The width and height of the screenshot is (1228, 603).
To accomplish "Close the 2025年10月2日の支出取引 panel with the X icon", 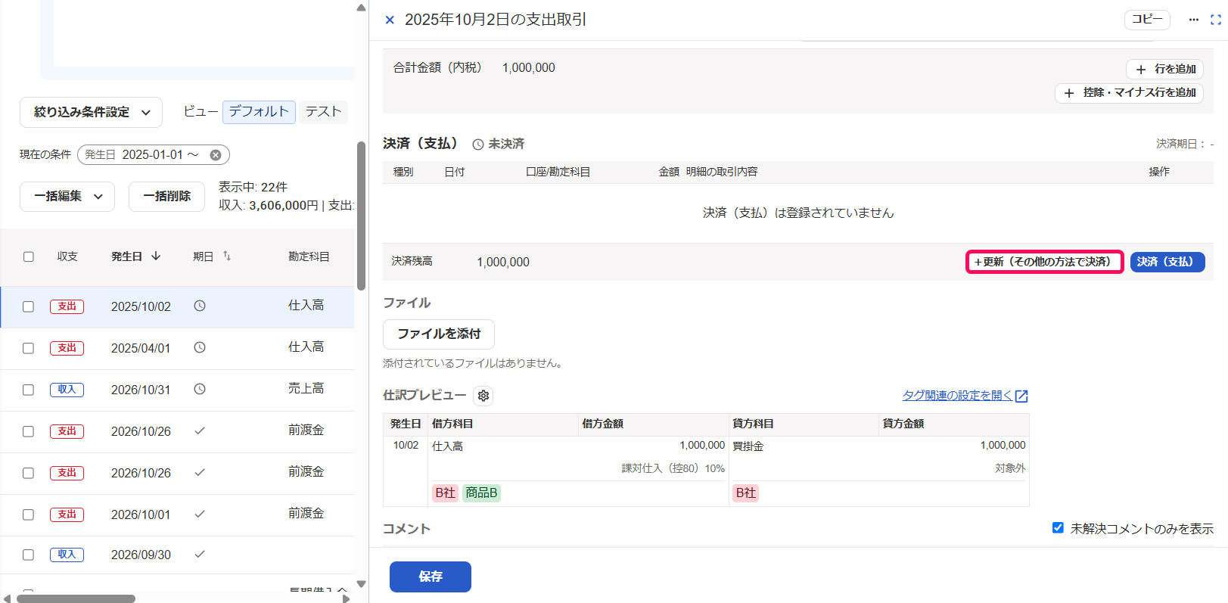I will pyautogui.click(x=390, y=20).
